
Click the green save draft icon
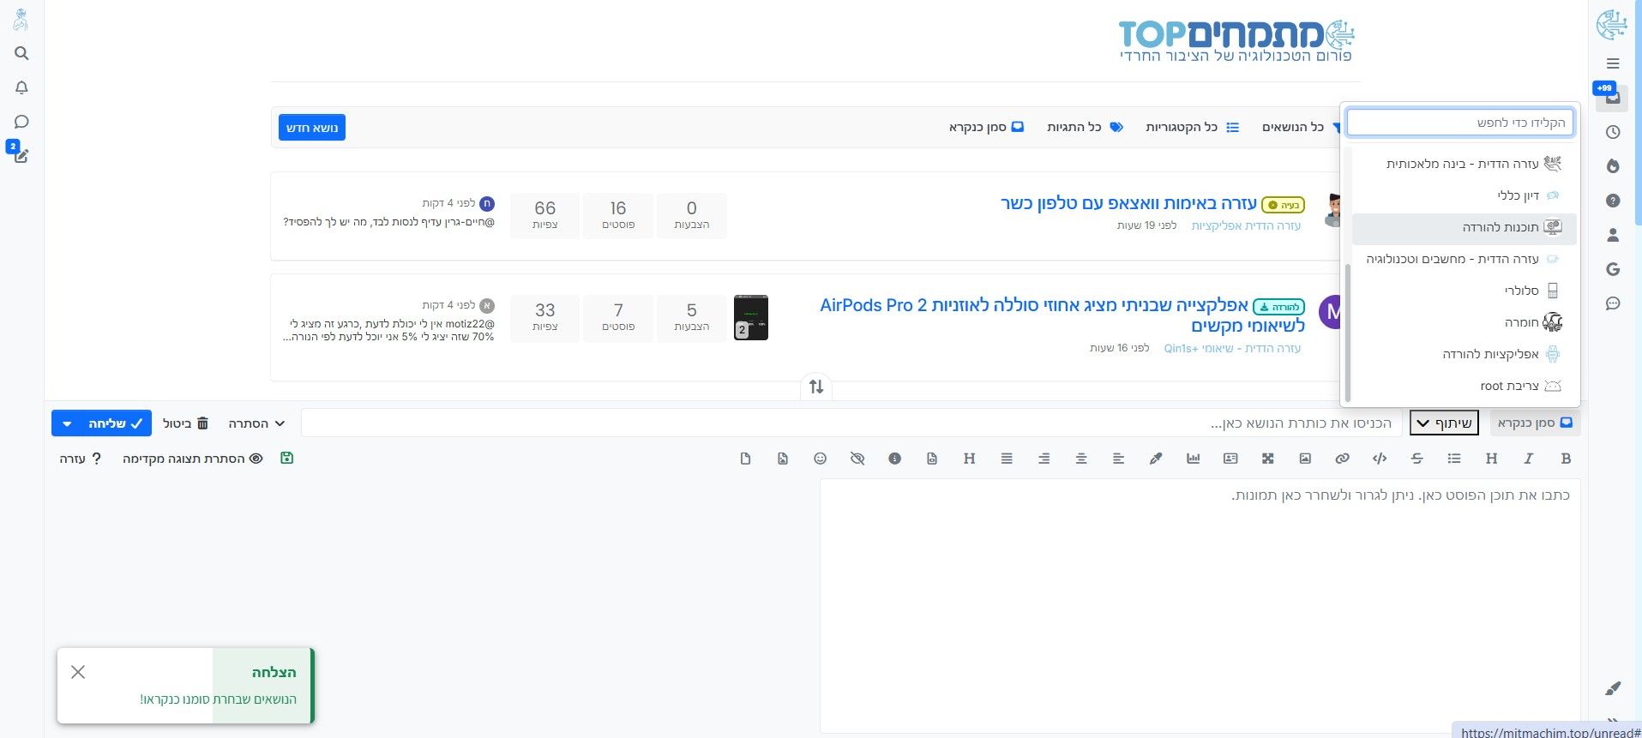[287, 458]
